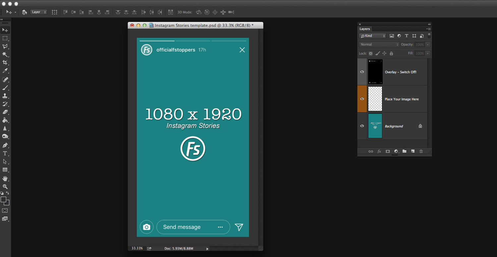Image resolution: width=497 pixels, height=257 pixels.
Task: Create a new group in Layers panel
Action: (404, 151)
